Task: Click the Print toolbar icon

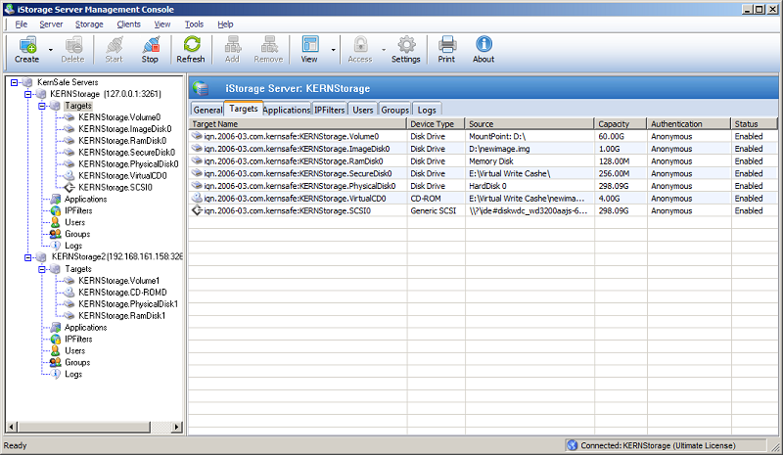Action: pos(447,44)
